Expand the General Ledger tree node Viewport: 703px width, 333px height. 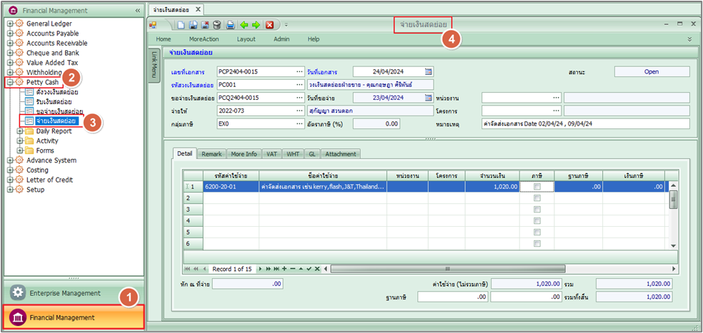pos(10,24)
